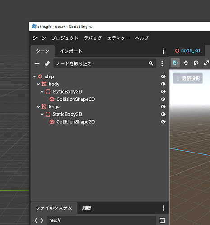Click the ノードを絞り込む filter field
The image size is (210, 225).
(105, 63)
